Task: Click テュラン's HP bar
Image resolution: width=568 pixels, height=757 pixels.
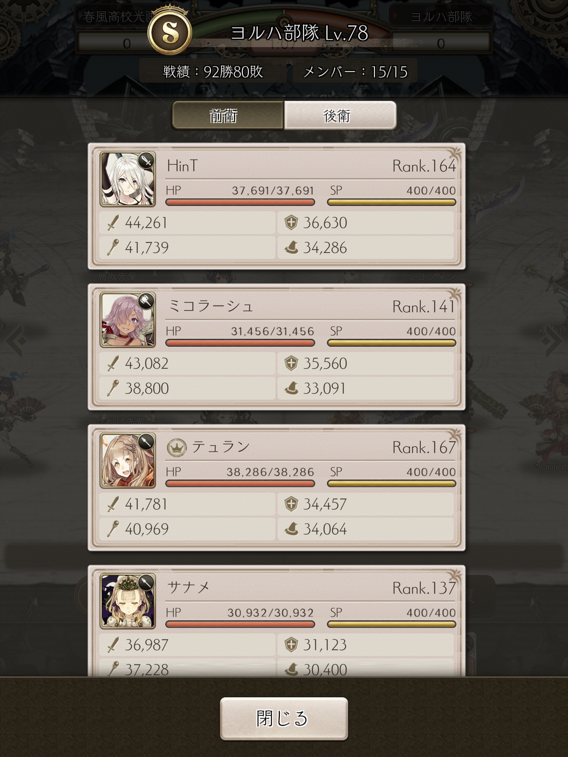Action: click(240, 484)
